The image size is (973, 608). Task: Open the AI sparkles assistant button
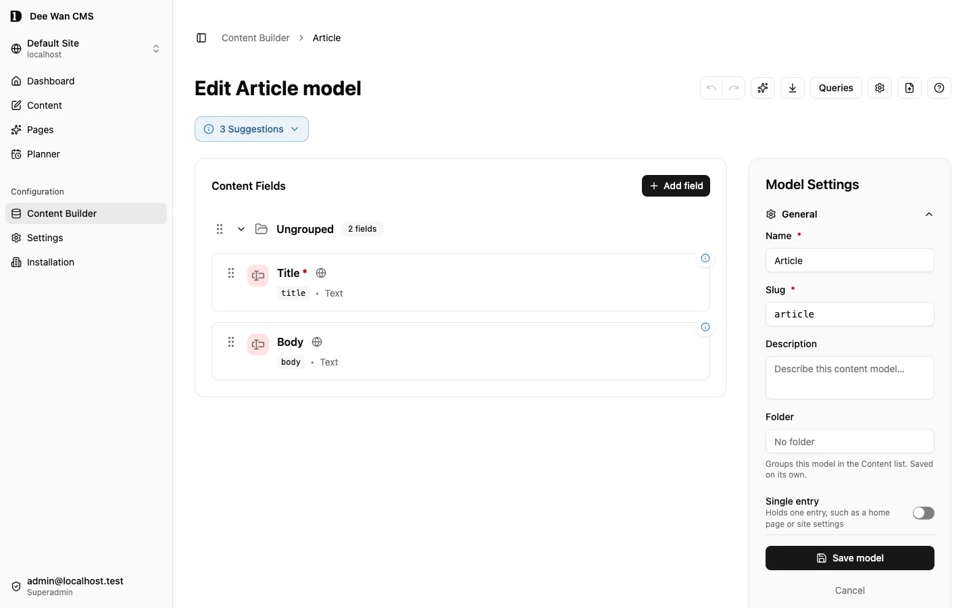click(763, 88)
